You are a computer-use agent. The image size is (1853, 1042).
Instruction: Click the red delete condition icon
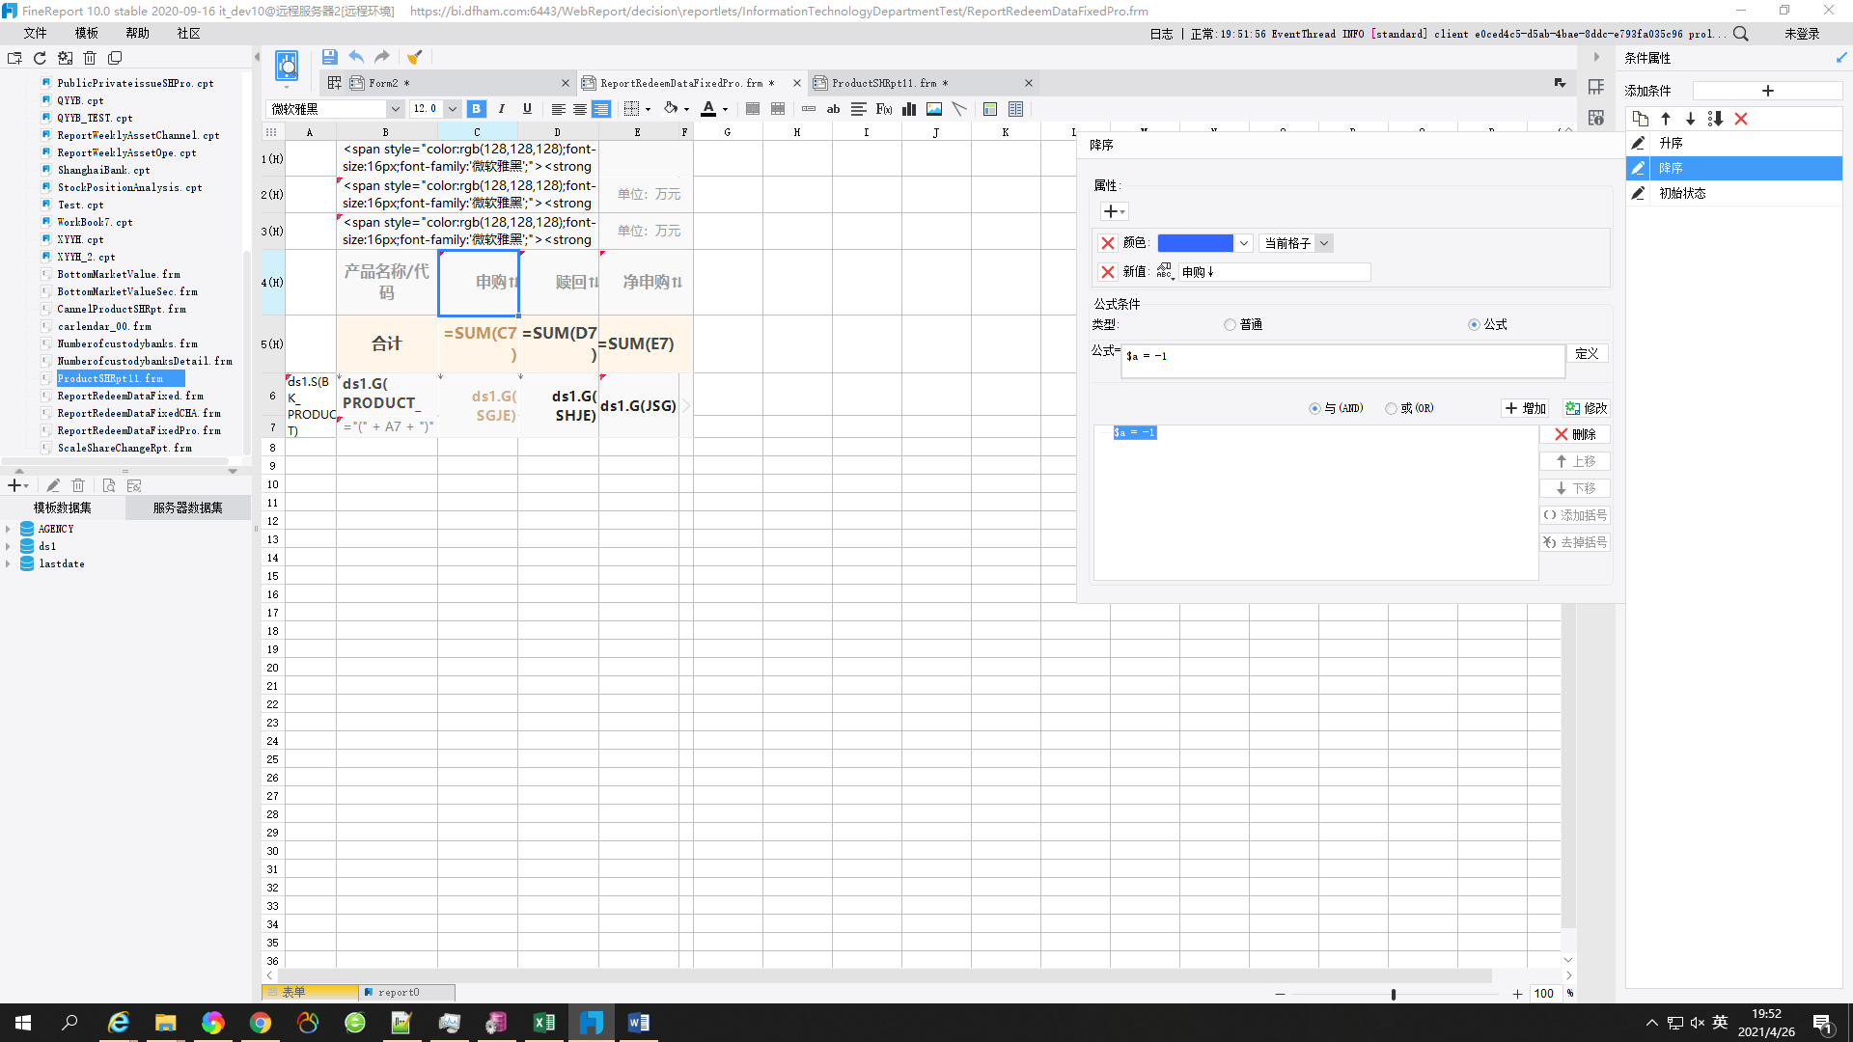click(x=1741, y=119)
